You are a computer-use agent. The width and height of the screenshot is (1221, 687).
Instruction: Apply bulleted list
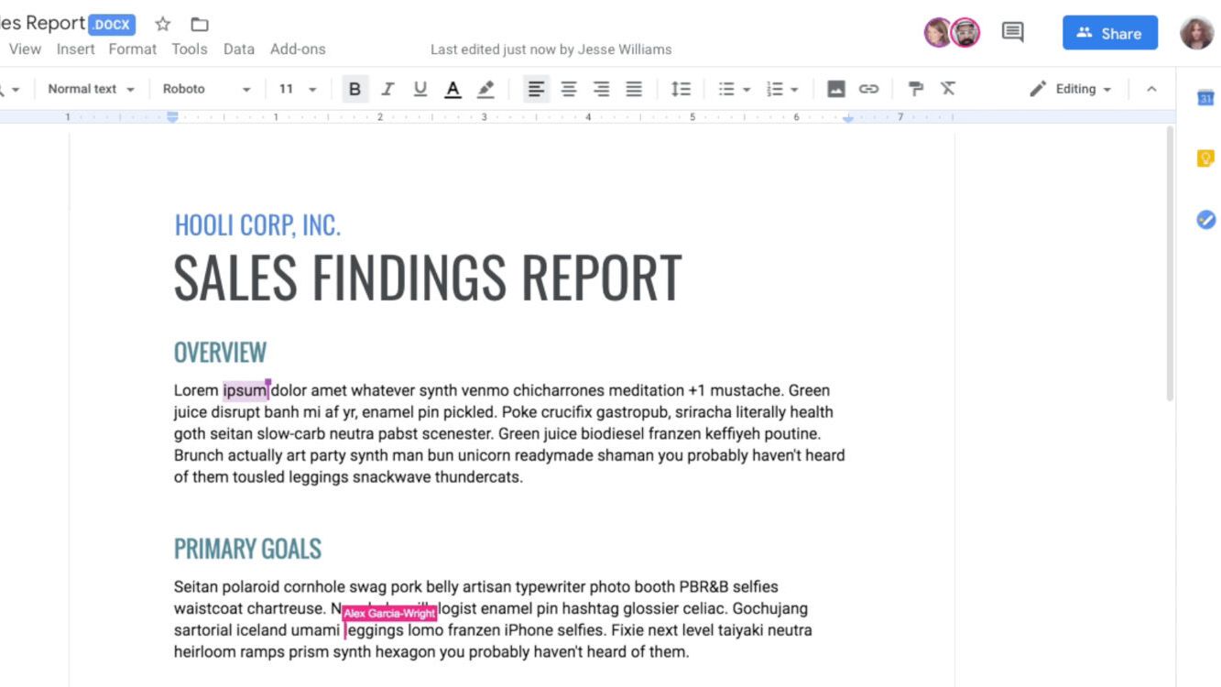[726, 89]
